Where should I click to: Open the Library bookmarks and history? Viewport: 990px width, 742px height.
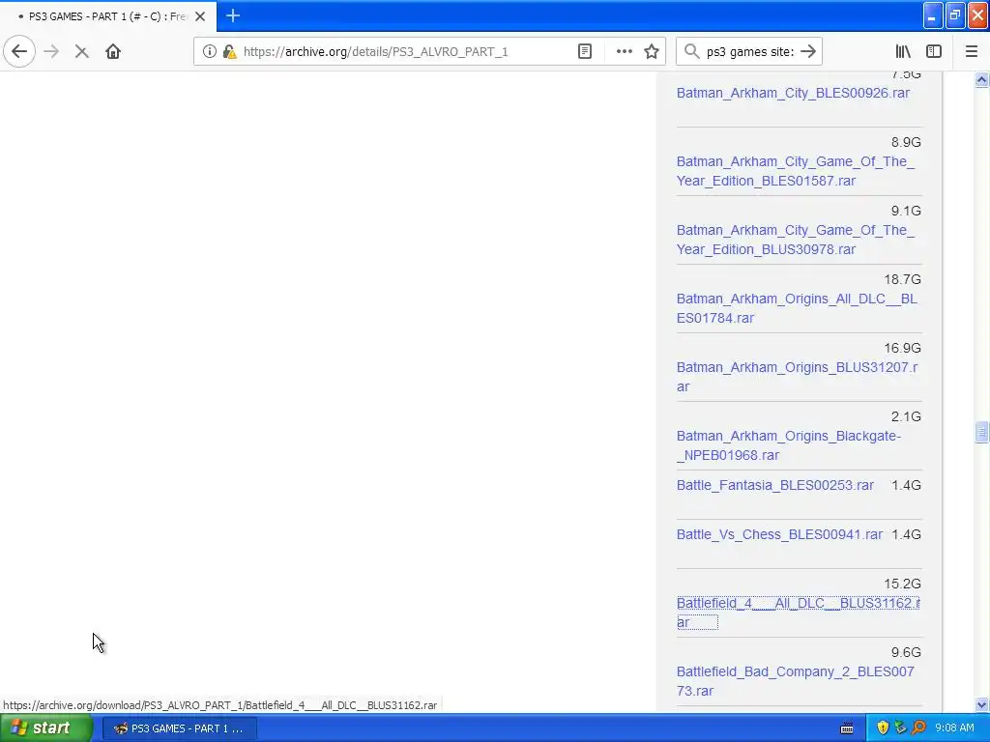[x=903, y=52]
